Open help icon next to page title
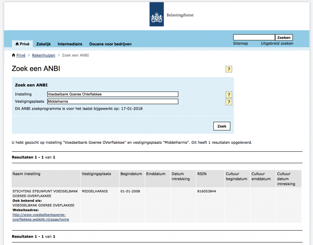Image resolution: width=313 pixels, height=245 pixels. click(229, 69)
